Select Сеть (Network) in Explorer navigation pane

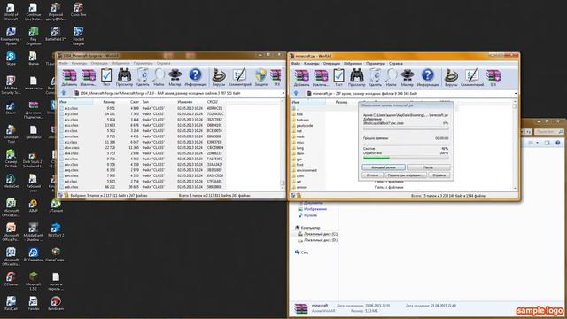(x=302, y=253)
